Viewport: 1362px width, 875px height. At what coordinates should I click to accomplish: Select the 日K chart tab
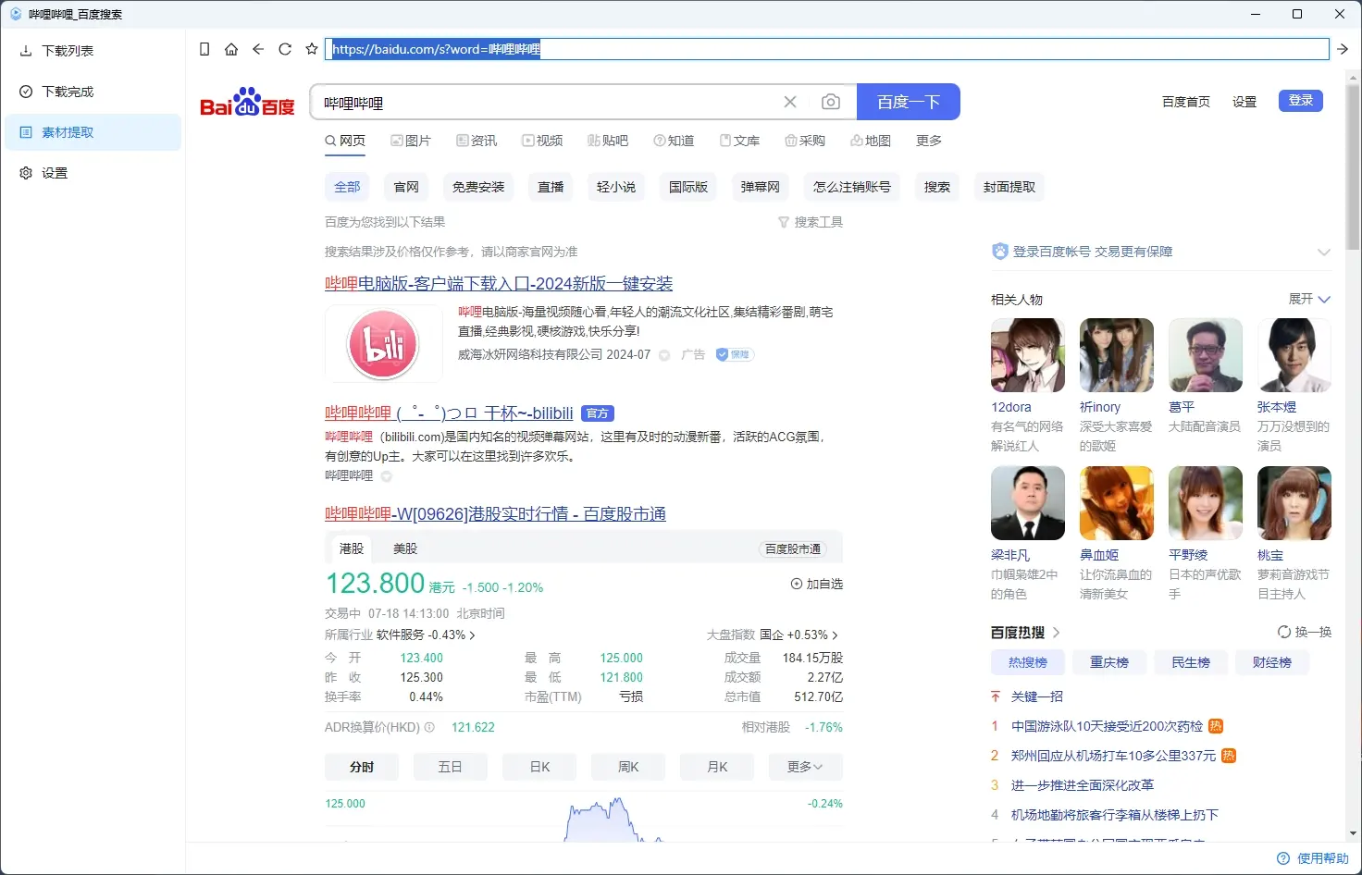point(539,767)
